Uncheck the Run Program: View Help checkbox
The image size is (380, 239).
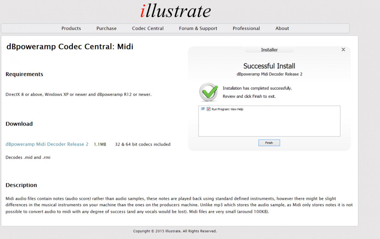pyautogui.click(x=209, y=109)
